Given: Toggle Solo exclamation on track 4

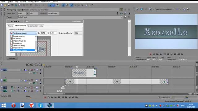Looking at the screenshot, I should point(41,70).
